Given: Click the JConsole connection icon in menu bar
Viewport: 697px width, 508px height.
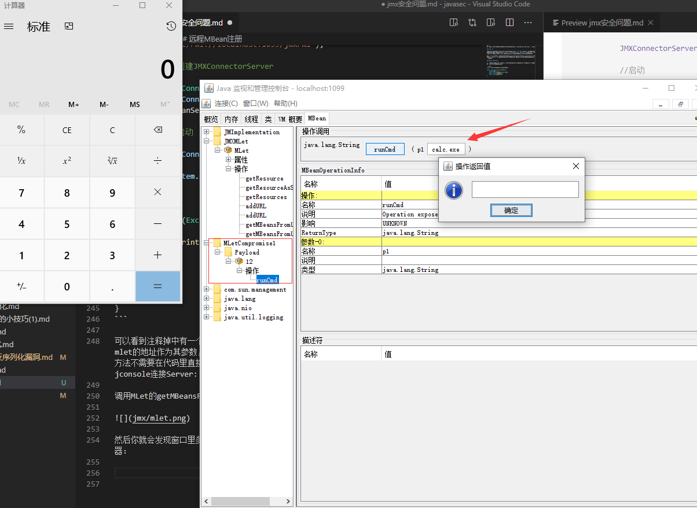Looking at the screenshot, I should pyautogui.click(x=207, y=103).
